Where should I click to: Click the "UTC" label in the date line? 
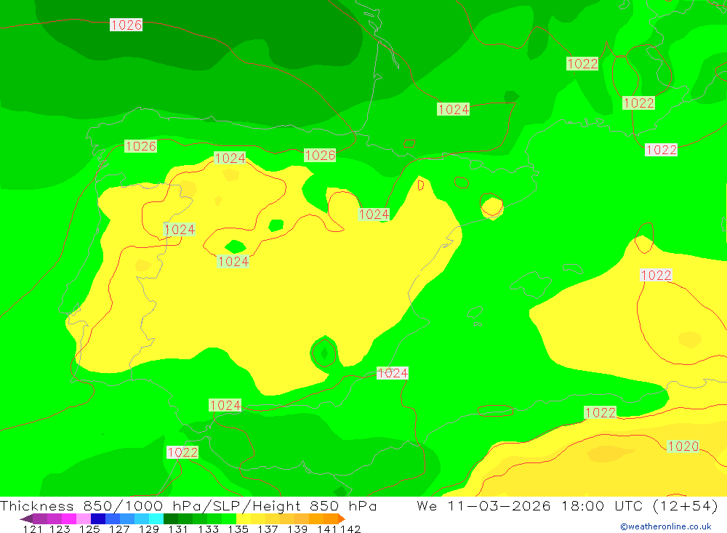point(628,505)
